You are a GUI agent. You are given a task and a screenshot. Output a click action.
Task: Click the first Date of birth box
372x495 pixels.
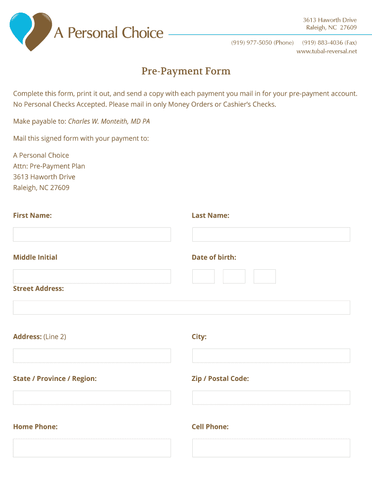[x=203, y=277]
